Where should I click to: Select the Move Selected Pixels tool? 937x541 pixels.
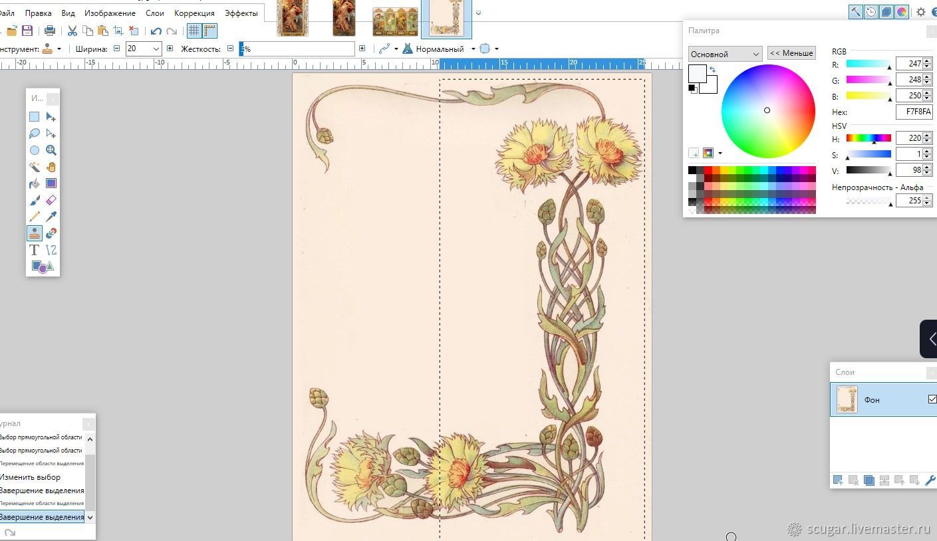click(x=51, y=117)
